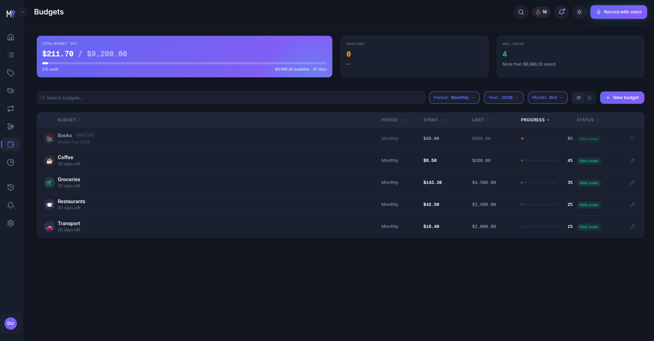Open the Year: 2026 dropdown
The image size is (654, 341).
503,98
